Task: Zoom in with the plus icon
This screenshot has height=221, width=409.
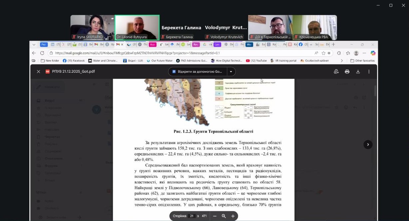Action: pos(233,216)
